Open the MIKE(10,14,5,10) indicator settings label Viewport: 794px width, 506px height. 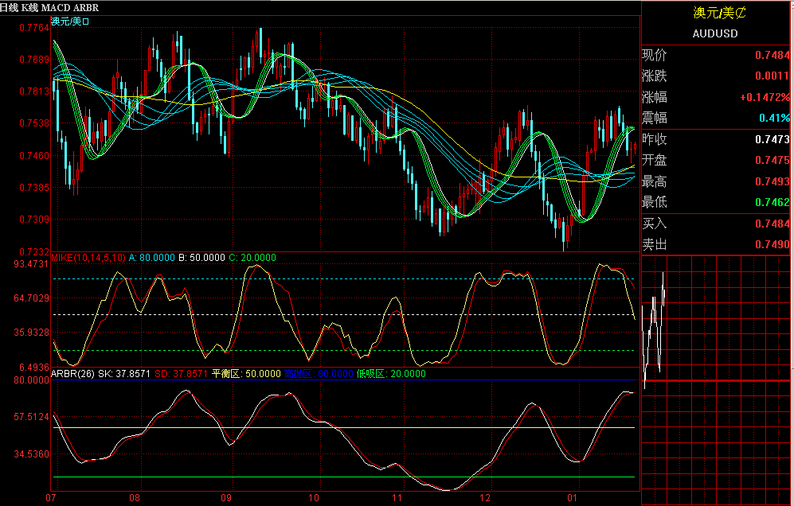[x=88, y=258]
